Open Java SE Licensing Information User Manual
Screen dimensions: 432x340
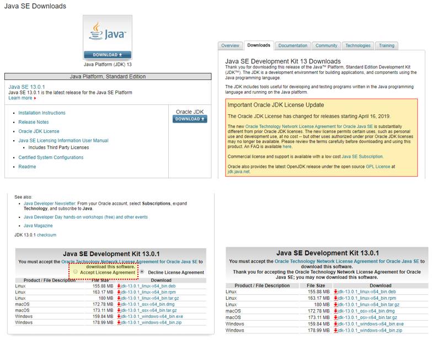63,141
